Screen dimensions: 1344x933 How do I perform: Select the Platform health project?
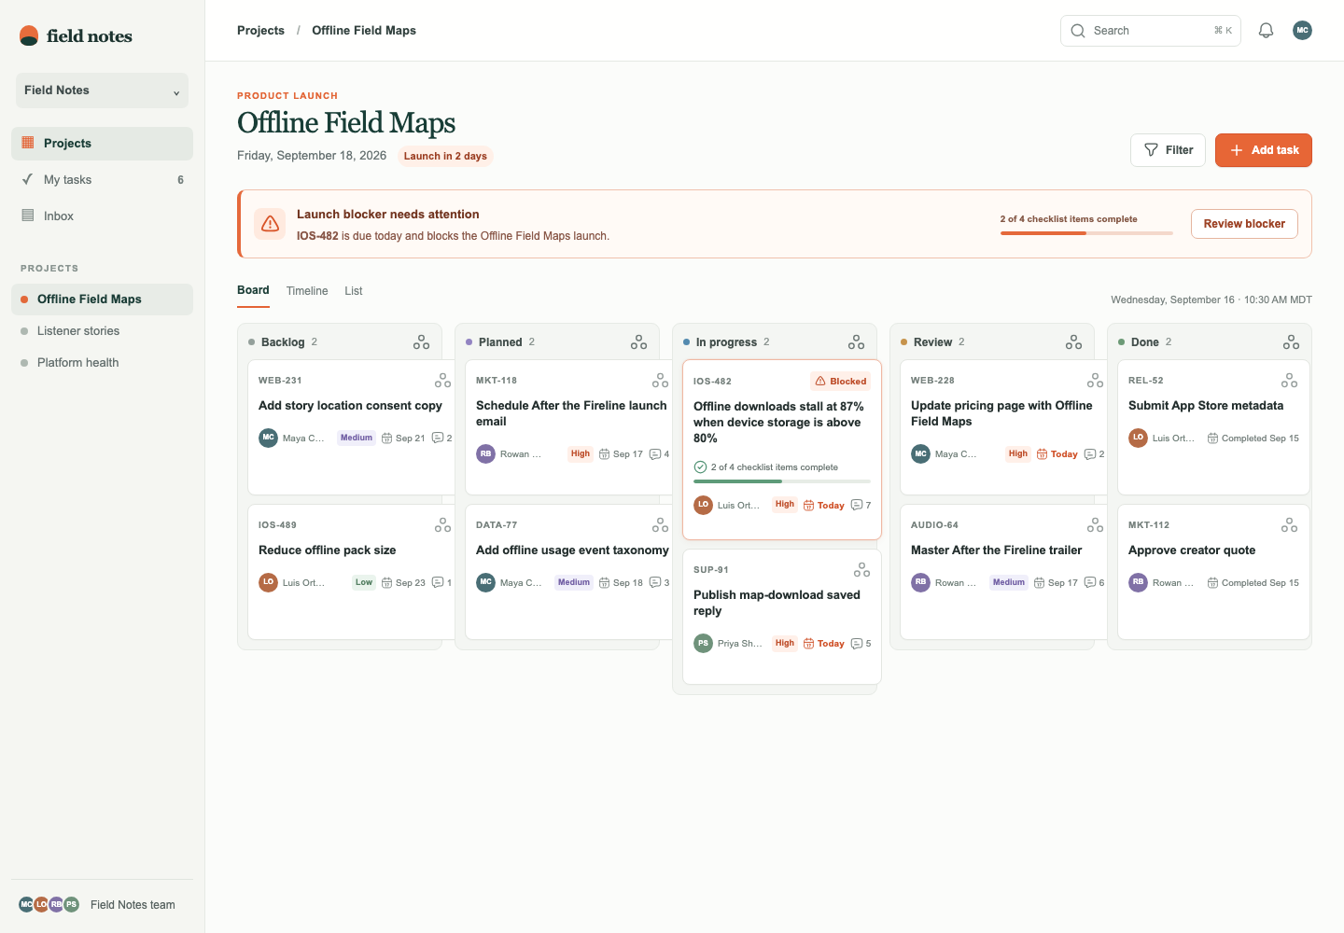102,363
